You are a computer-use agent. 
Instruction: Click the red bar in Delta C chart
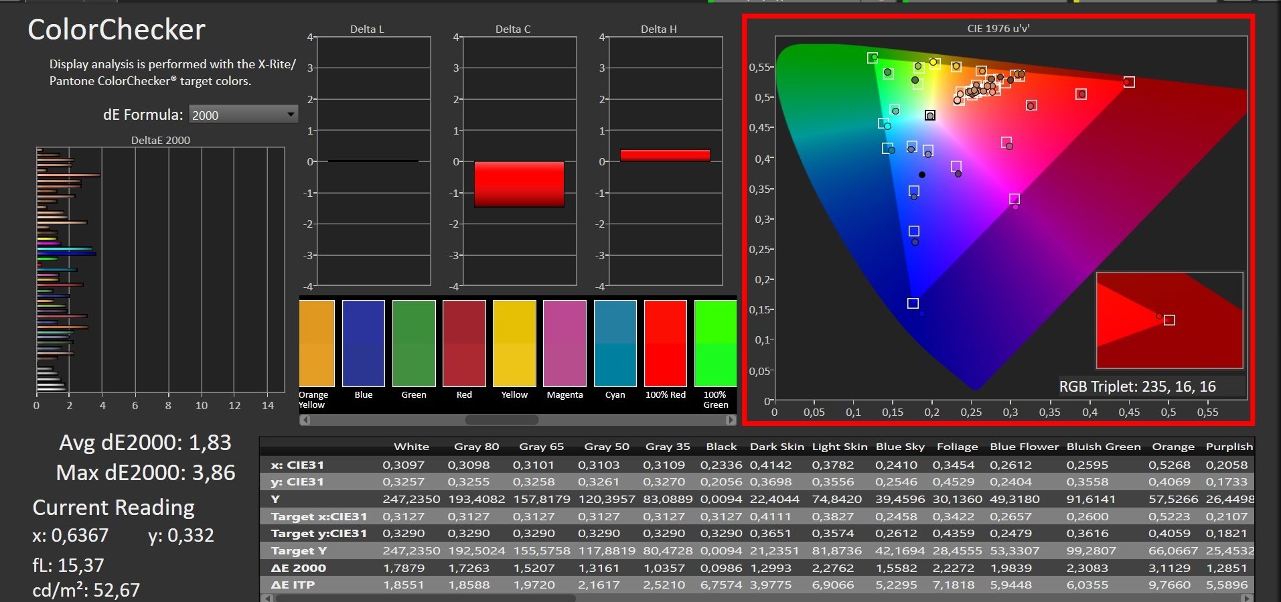[x=519, y=184]
